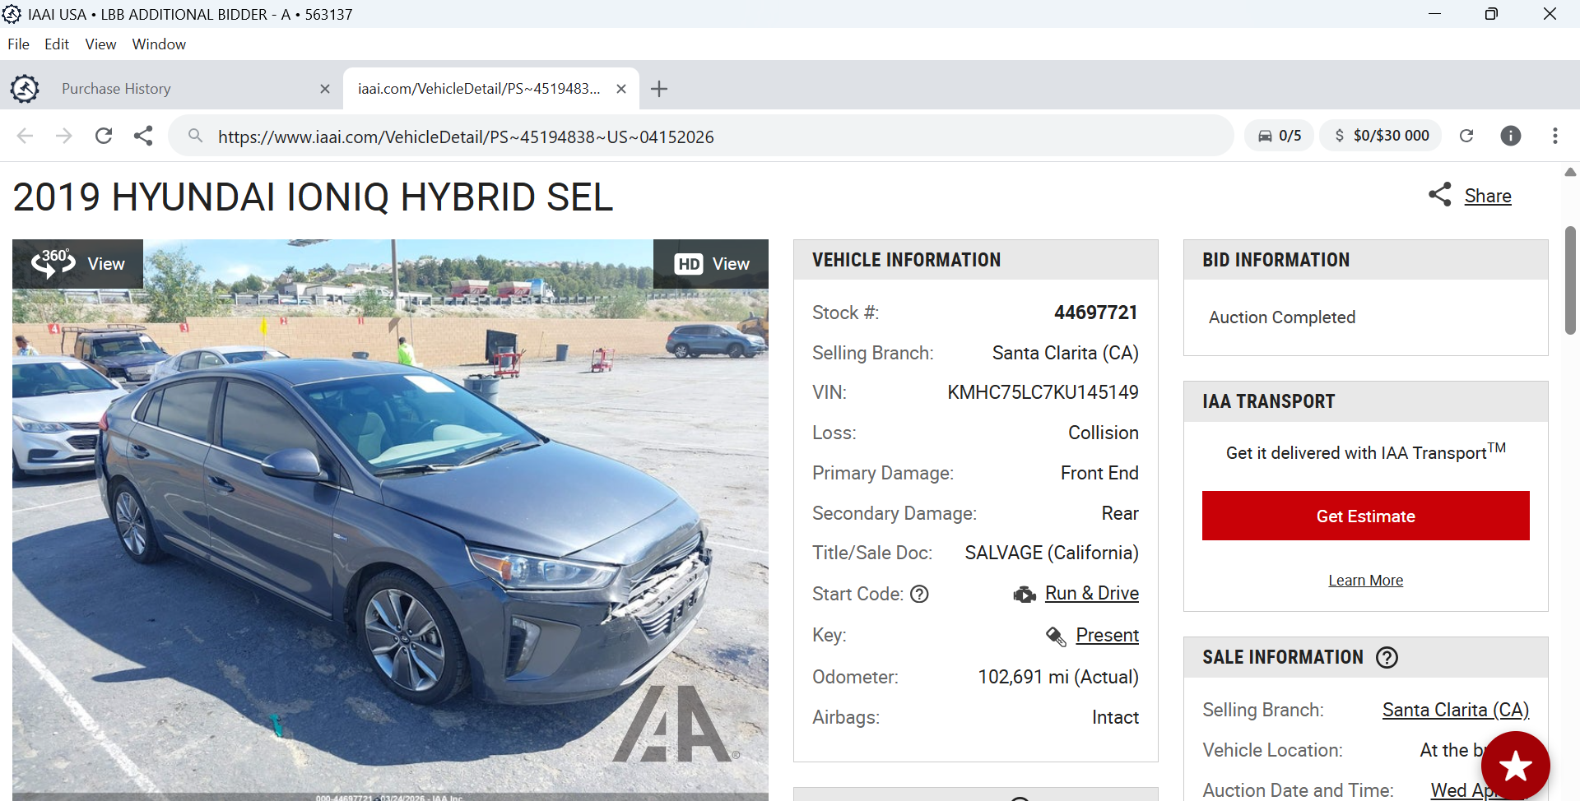1580x801 pixels.
Task: Open the three-dot browser options menu
Action: point(1555,136)
